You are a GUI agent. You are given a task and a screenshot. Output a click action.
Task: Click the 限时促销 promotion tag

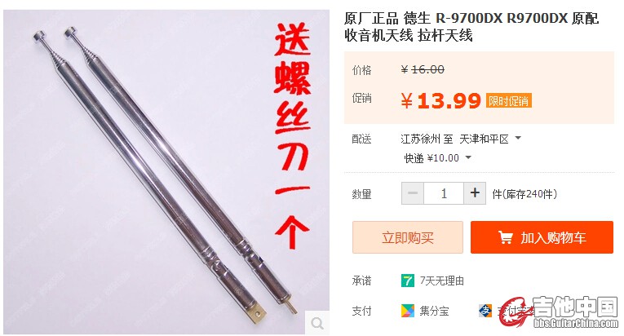509,101
